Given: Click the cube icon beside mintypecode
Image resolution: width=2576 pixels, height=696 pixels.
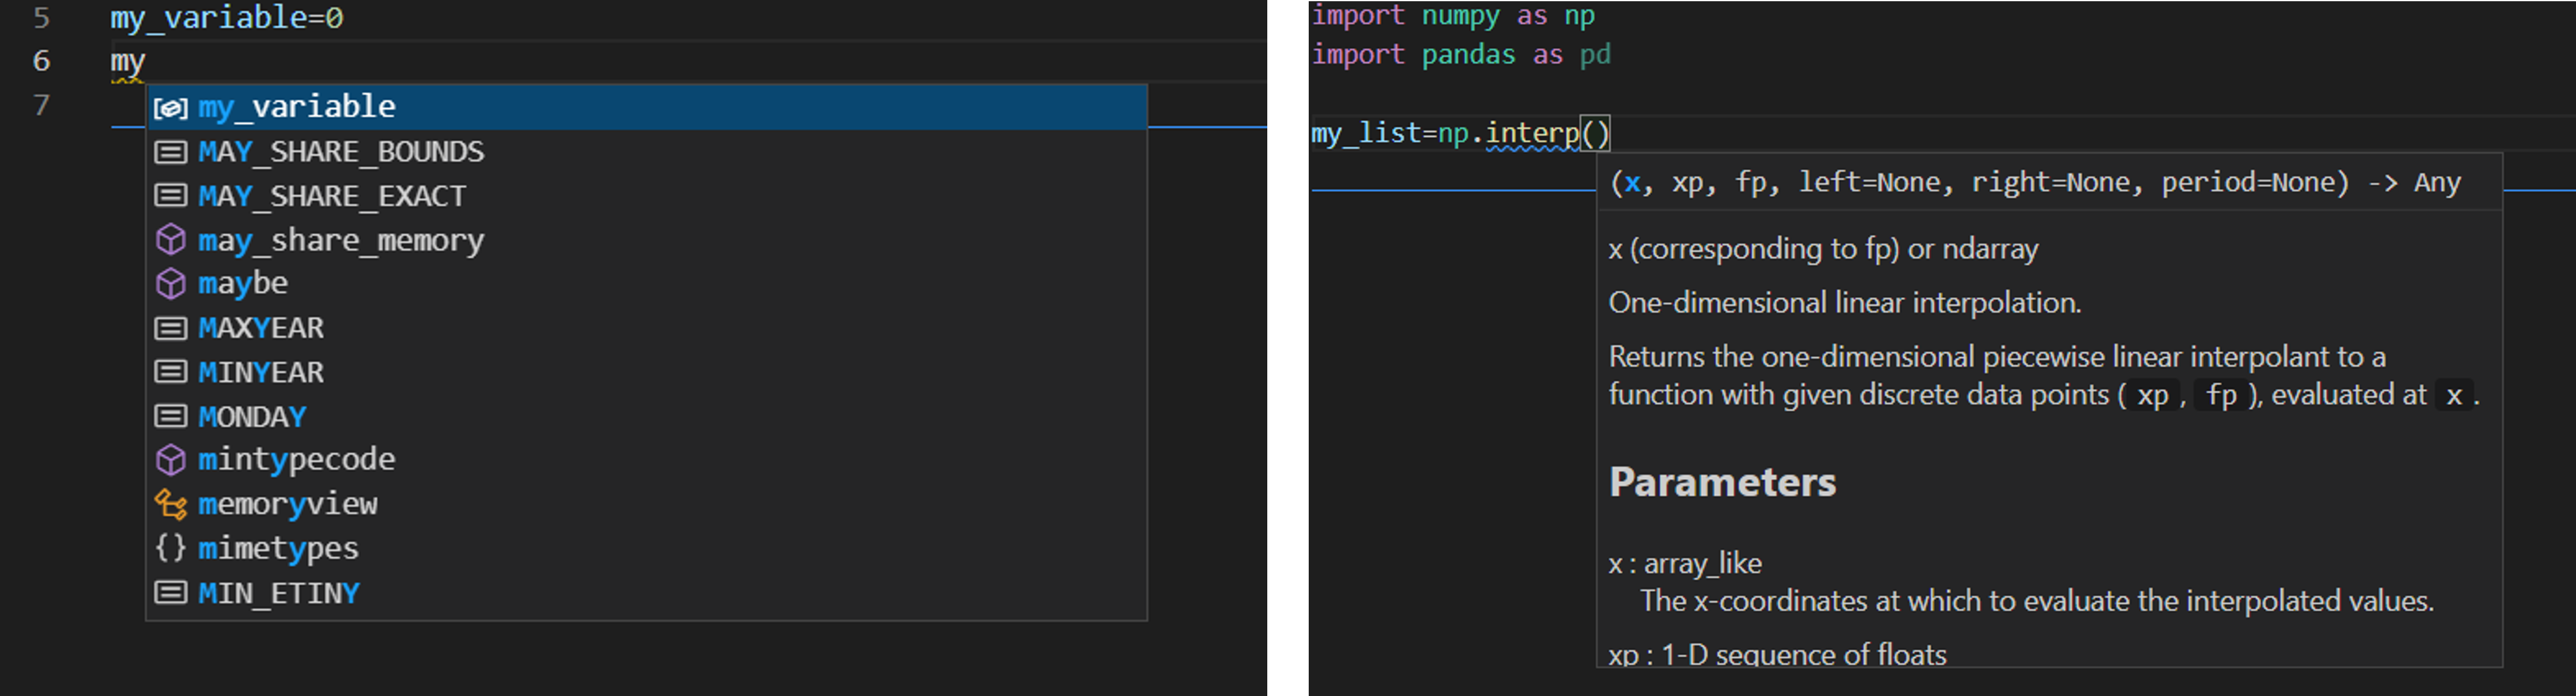Looking at the screenshot, I should [x=170, y=459].
